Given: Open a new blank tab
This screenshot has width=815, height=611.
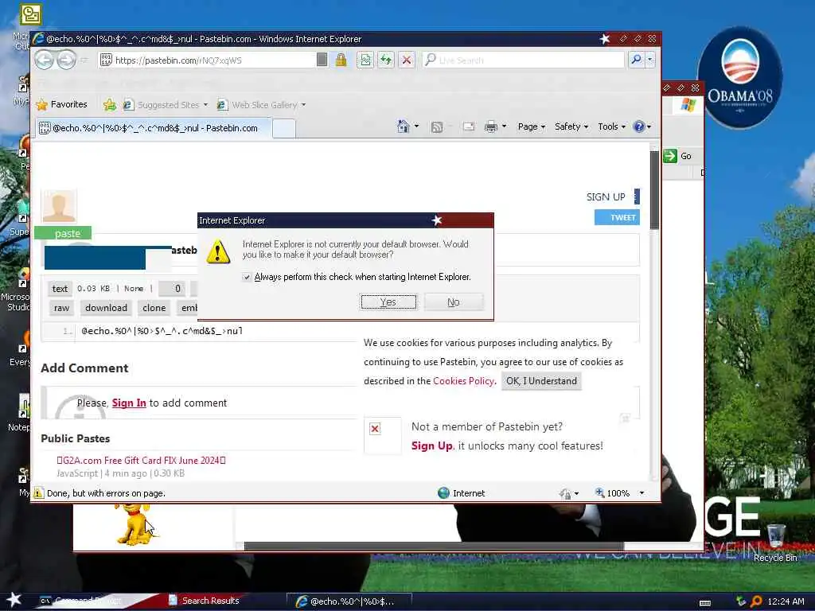Looking at the screenshot, I should tap(284, 128).
